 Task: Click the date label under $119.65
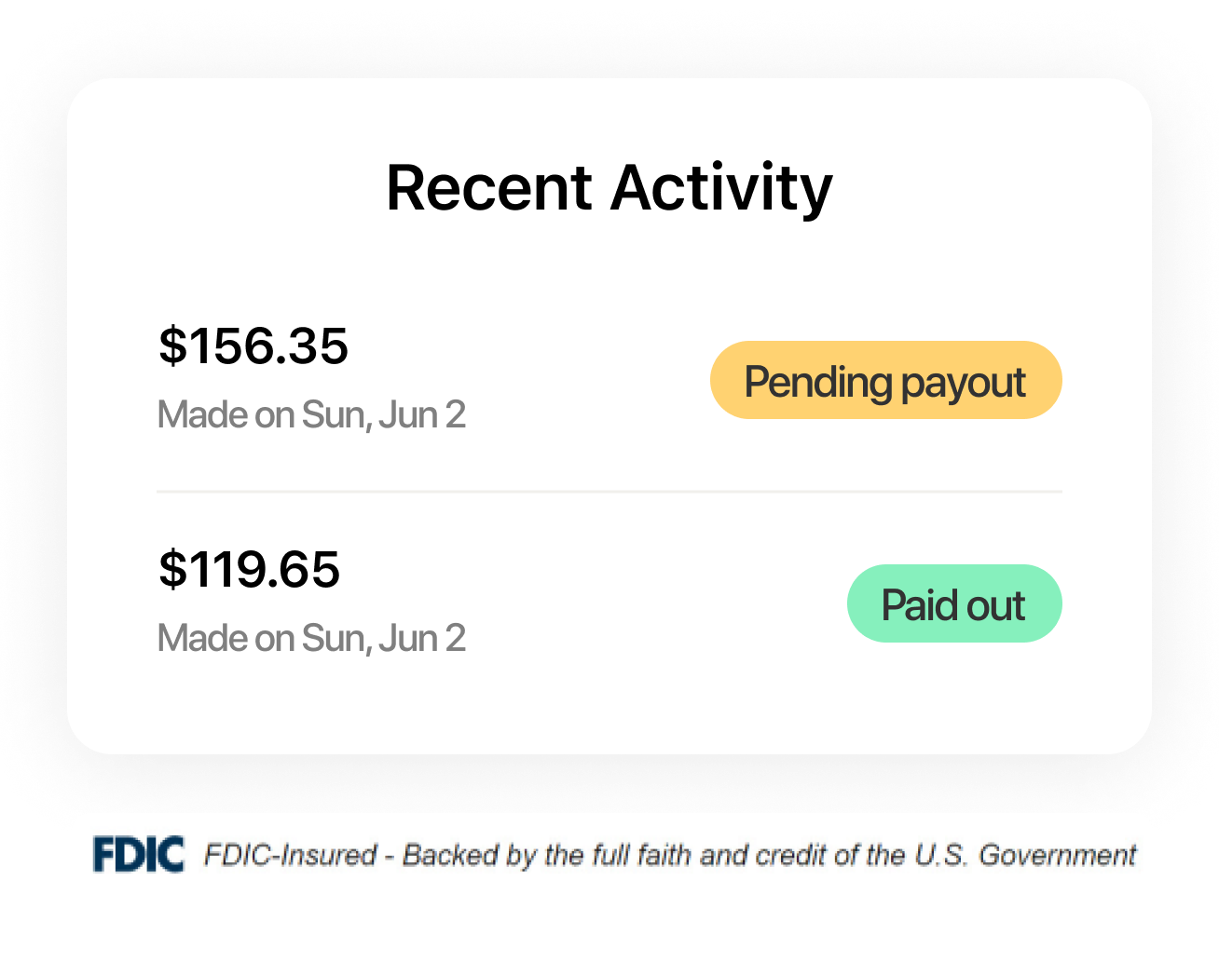tap(310, 637)
